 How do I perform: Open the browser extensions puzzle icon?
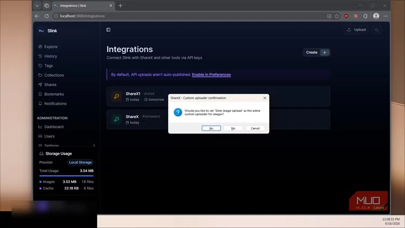pyautogui.click(x=366, y=16)
